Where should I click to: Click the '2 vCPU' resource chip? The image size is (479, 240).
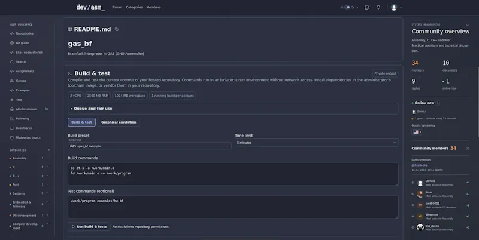tap(75, 96)
